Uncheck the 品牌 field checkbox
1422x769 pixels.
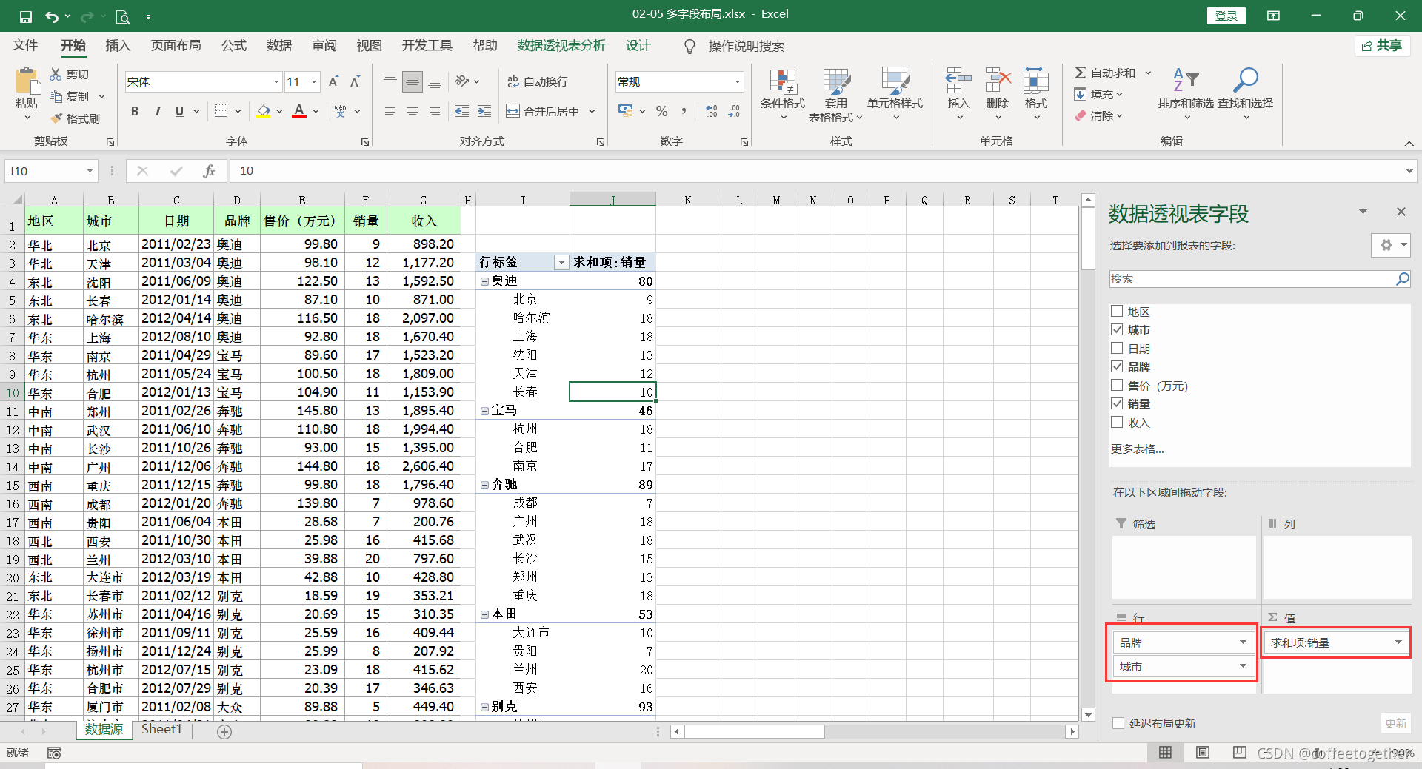1117,366
